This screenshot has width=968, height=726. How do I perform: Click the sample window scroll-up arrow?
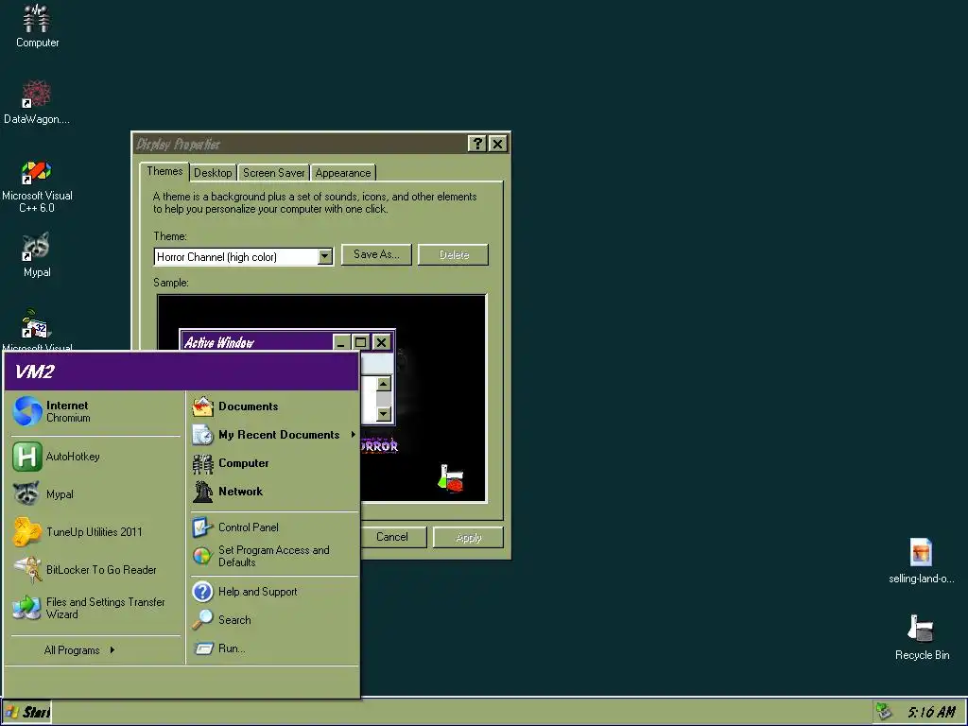click(x=384, y=384)
